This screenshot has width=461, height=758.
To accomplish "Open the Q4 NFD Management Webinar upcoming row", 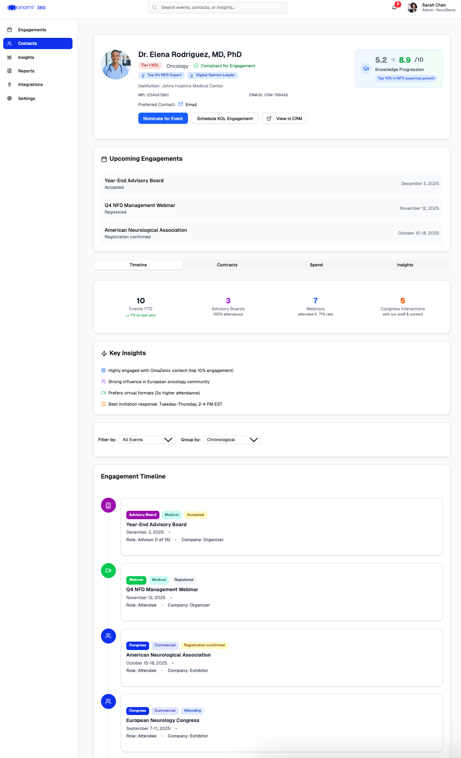I will [272, 208].
